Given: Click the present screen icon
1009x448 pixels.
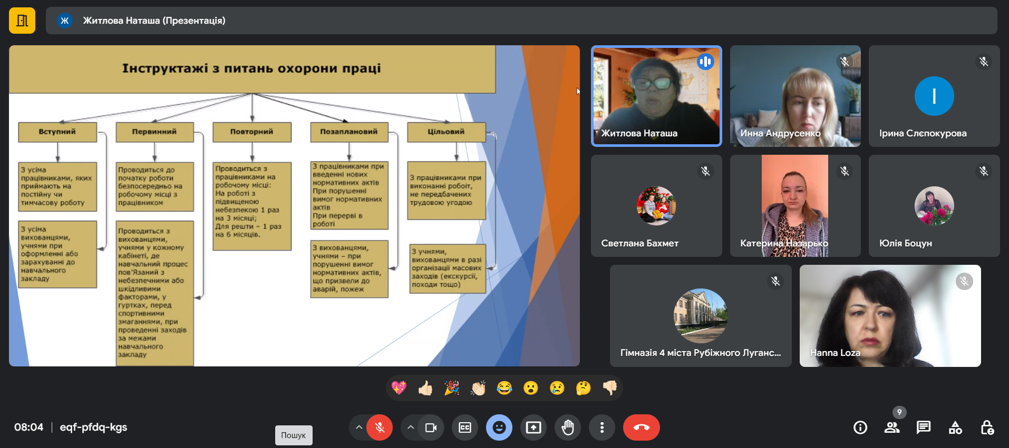Looking at the screenshot, I should [x=533, y=427].
